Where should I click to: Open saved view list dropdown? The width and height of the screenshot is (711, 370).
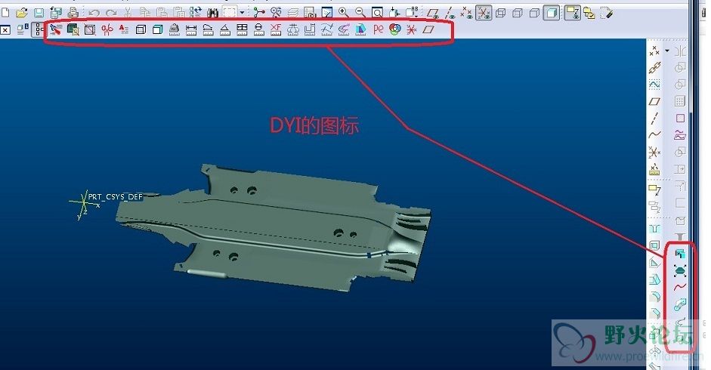pos(412,13)
